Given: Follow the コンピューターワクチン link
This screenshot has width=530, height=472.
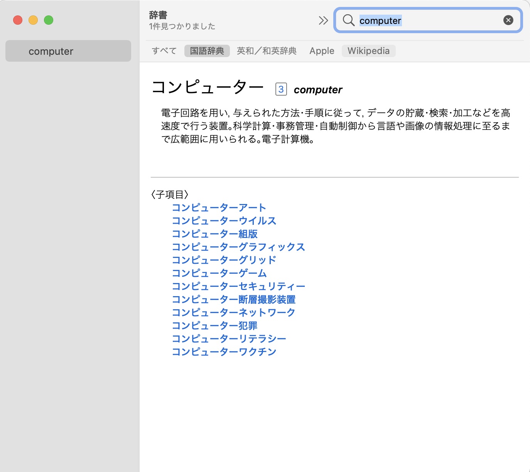Looking at the screenshot, I should tap(224, 352).
